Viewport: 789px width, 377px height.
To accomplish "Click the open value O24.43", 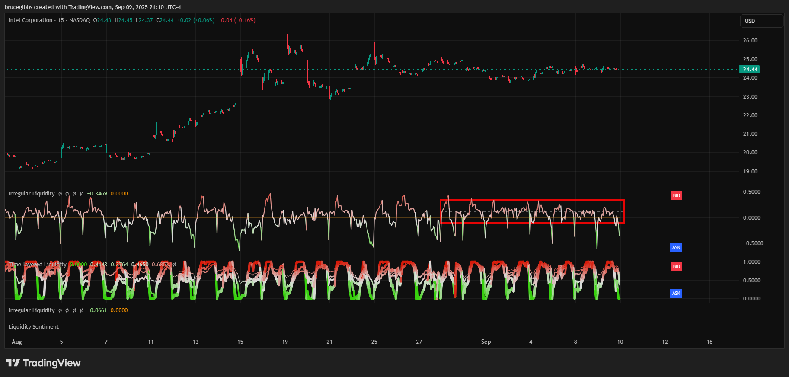I will tap(102, 20).
